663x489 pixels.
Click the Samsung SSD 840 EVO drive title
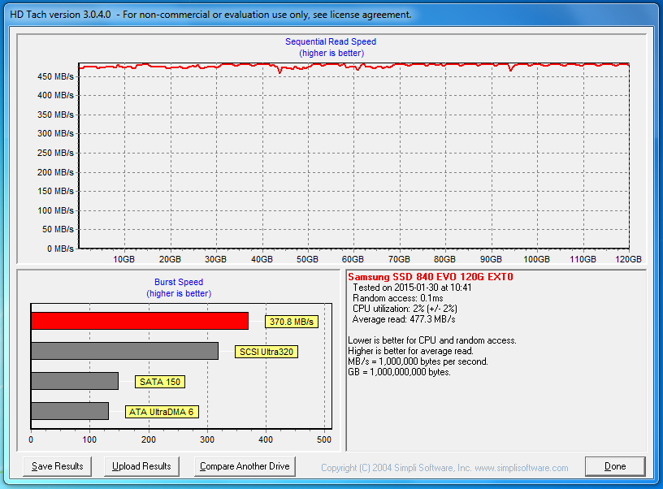click(431, 277)
